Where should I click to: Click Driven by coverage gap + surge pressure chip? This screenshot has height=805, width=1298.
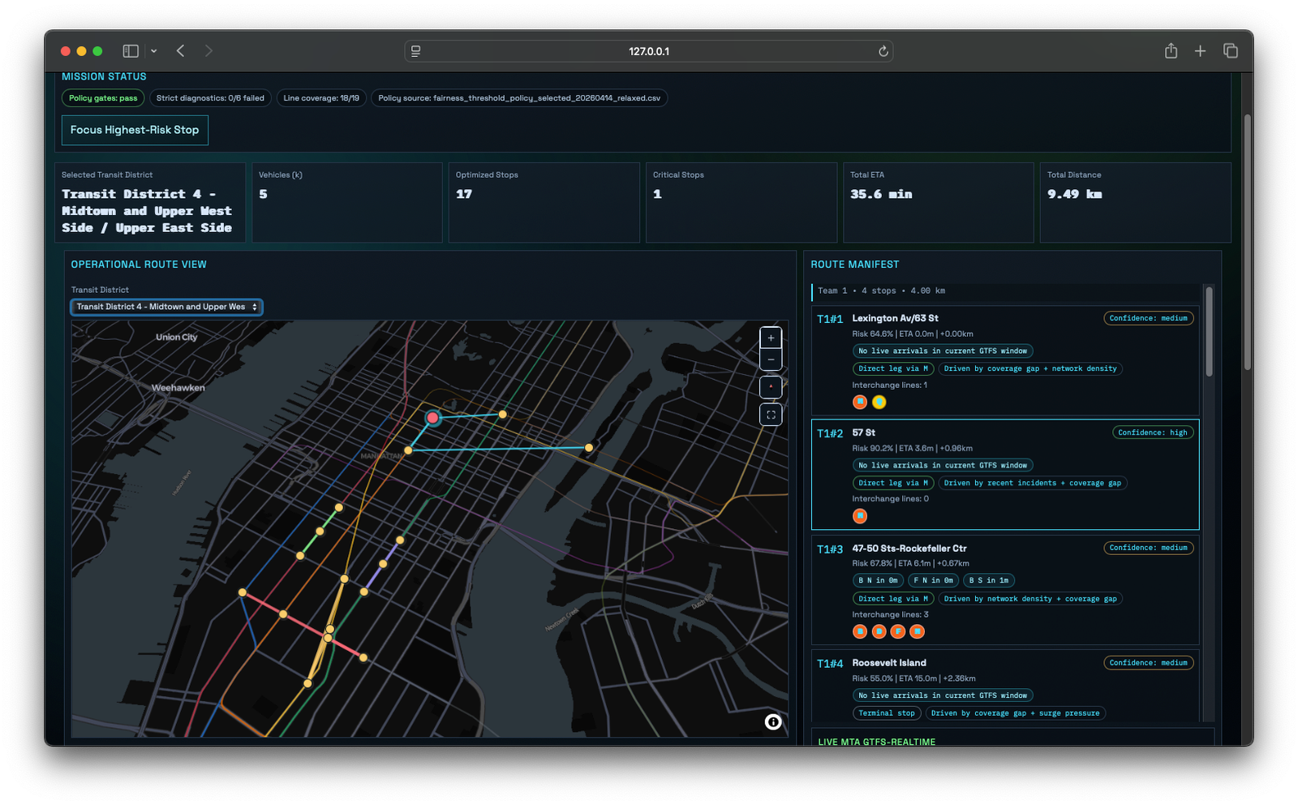pyautogui.click(x=1015, y=713)
